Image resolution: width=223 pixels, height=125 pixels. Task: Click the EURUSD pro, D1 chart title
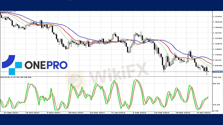tap(9, 12)
